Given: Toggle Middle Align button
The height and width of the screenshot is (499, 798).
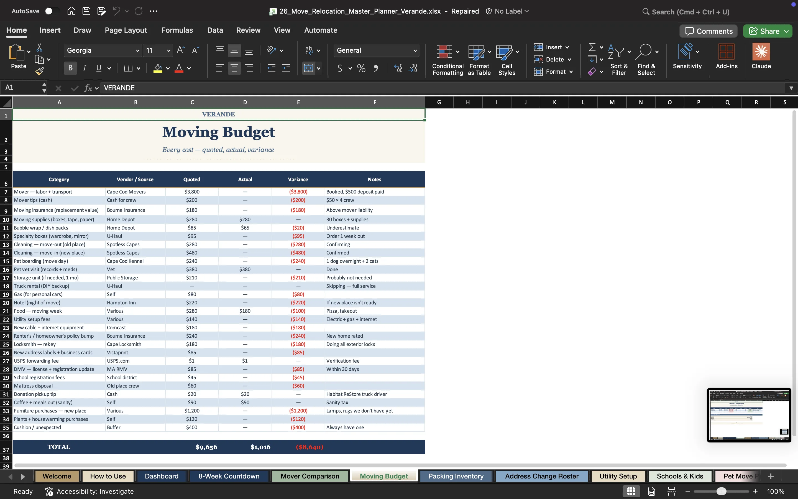Looking at the screenshot, I should [x=234, y=50].
